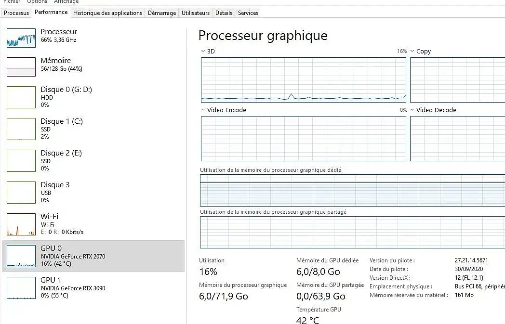Open Disque 0 (G: D:) thumbnail
Screen dimensions: 505x324
(x=21, y=97)
